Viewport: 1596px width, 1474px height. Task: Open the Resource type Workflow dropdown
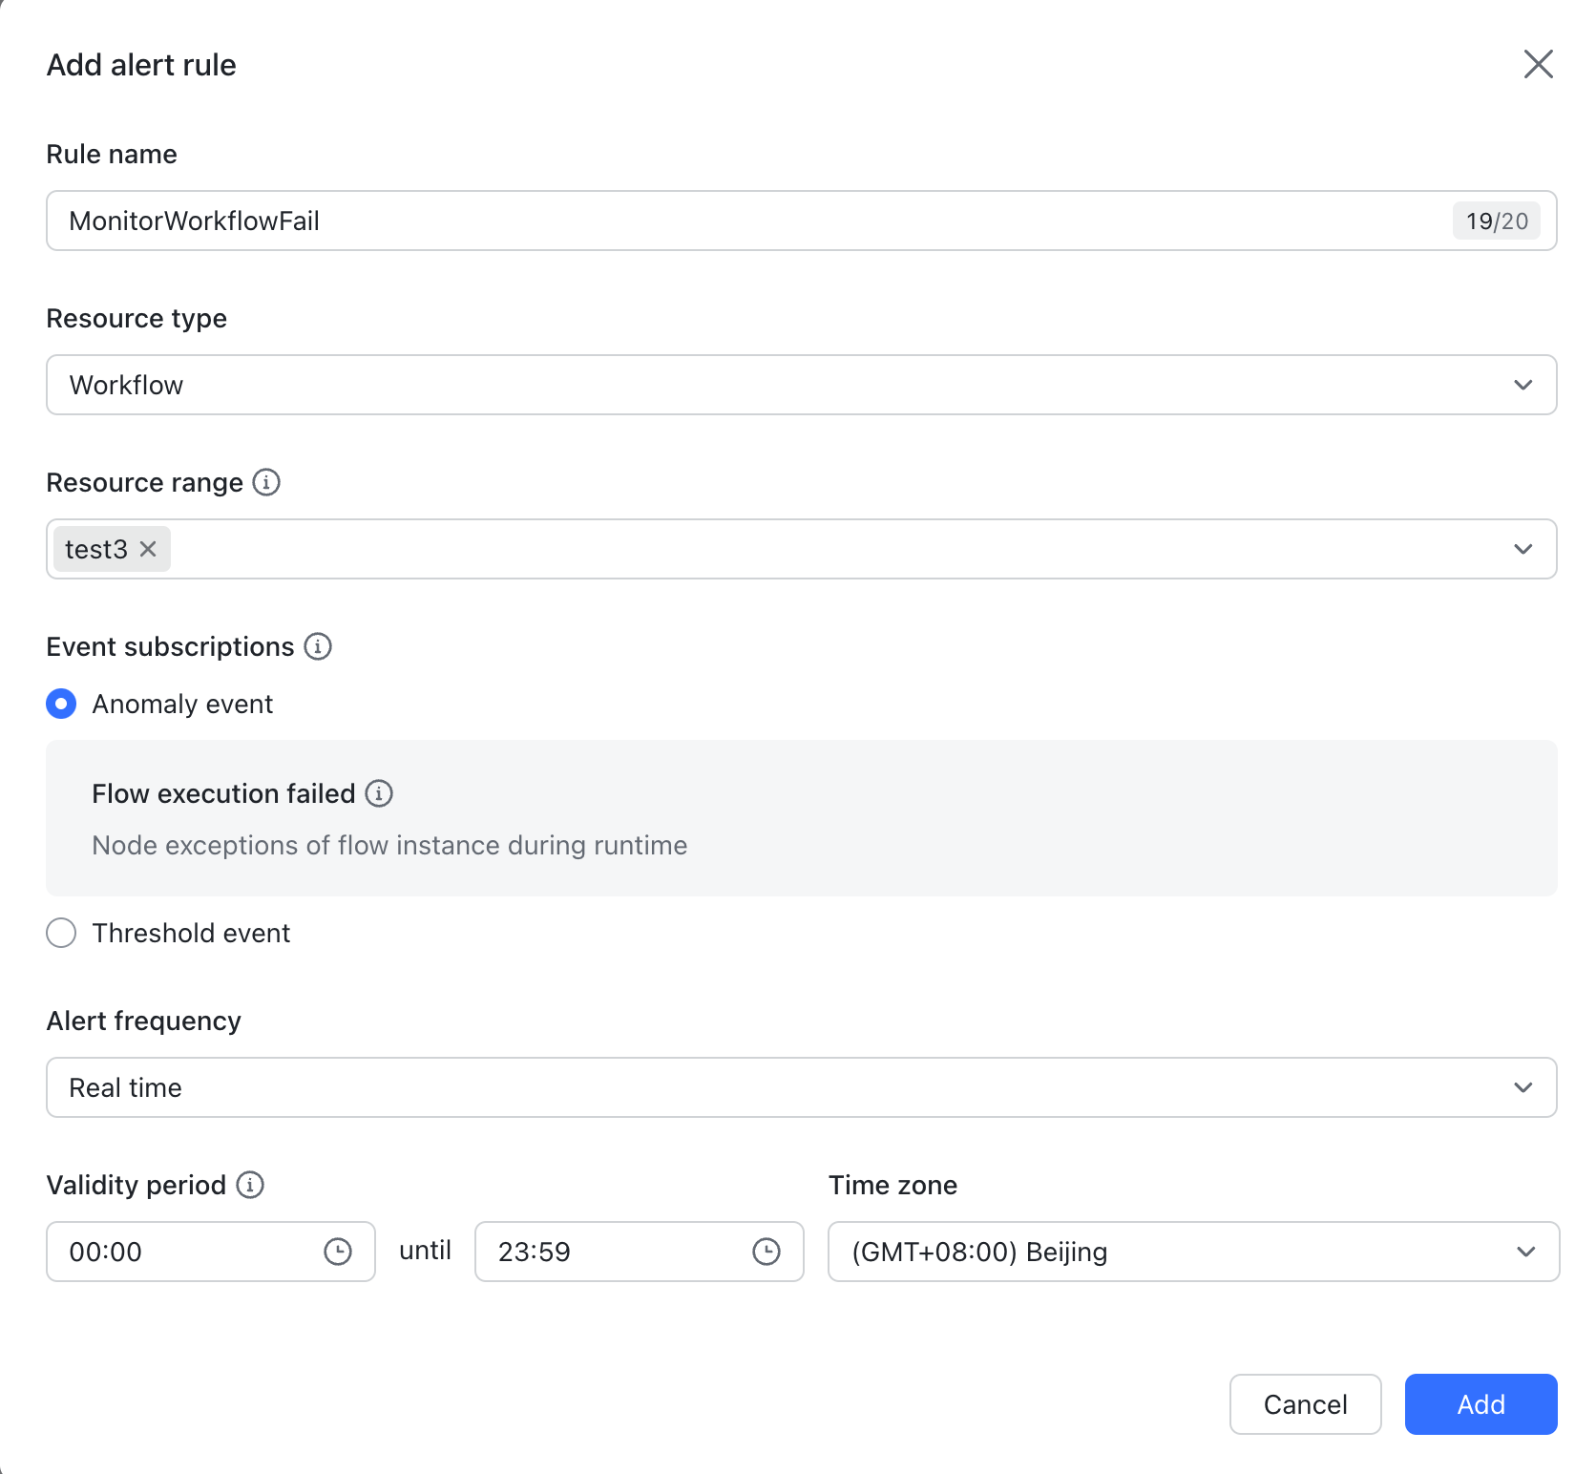click(x=800, y=385)
